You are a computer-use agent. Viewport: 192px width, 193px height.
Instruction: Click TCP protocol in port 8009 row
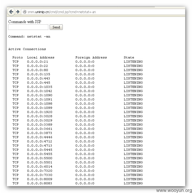point(15,179)
